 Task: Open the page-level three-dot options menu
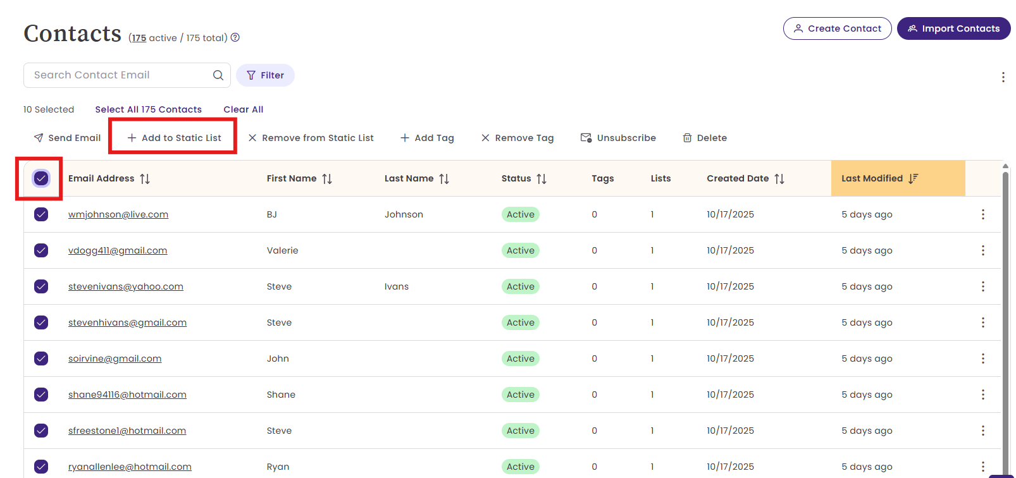[1003, 77]
